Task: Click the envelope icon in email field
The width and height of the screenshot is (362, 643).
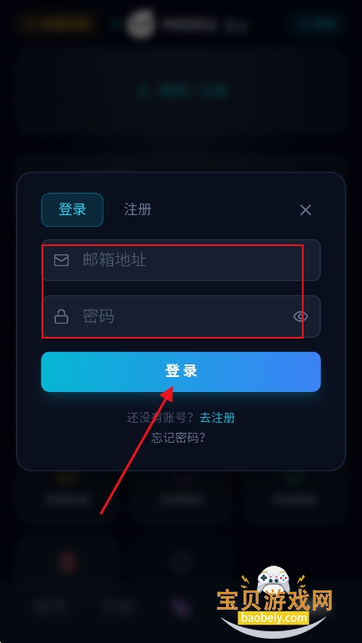Action: (x=62, y=260)
